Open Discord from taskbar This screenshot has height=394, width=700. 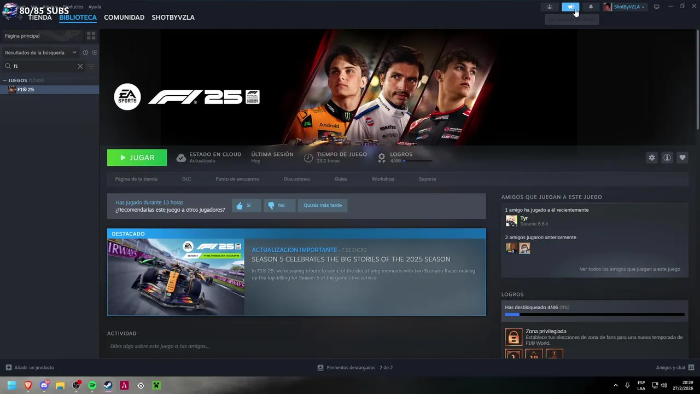(x=44, y=385)
